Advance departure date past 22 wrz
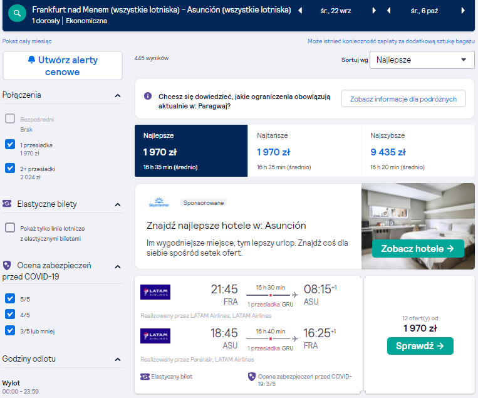 coord(374,11)
